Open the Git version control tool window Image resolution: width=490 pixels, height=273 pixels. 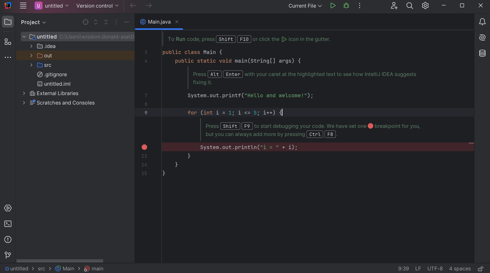click(8, 255)
